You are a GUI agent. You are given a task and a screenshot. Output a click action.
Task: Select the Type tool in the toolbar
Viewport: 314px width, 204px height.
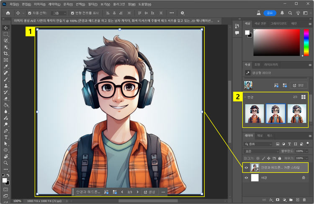6,137
